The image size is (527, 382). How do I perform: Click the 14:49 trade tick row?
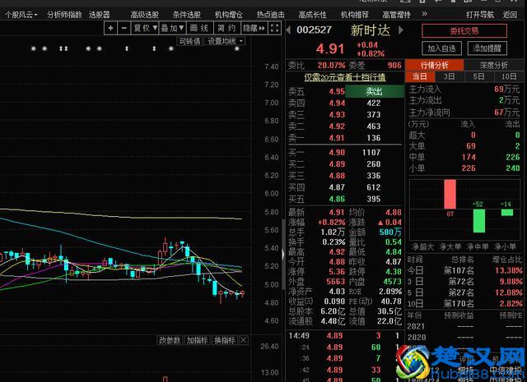click(345, 335)
